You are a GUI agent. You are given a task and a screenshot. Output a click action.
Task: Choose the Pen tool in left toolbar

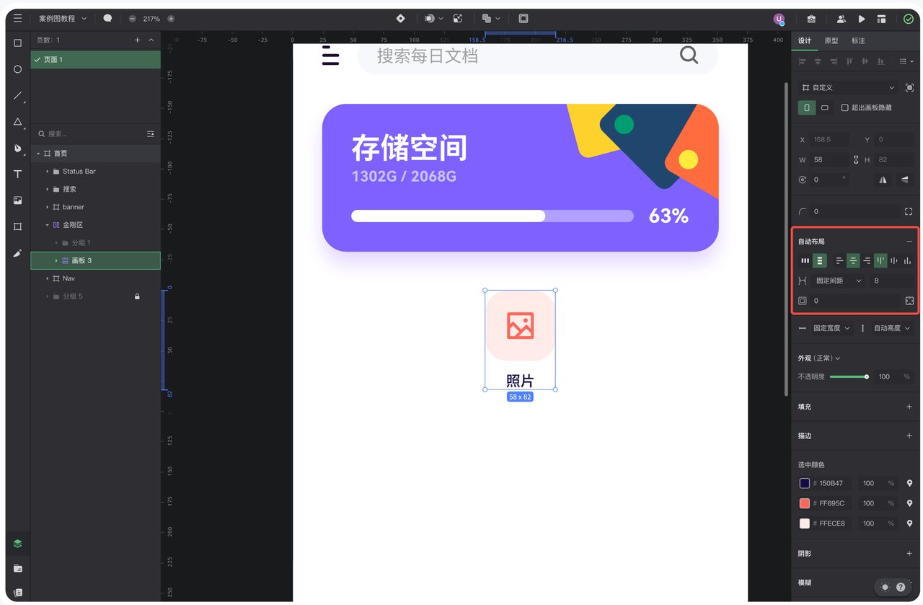(18, 149)
